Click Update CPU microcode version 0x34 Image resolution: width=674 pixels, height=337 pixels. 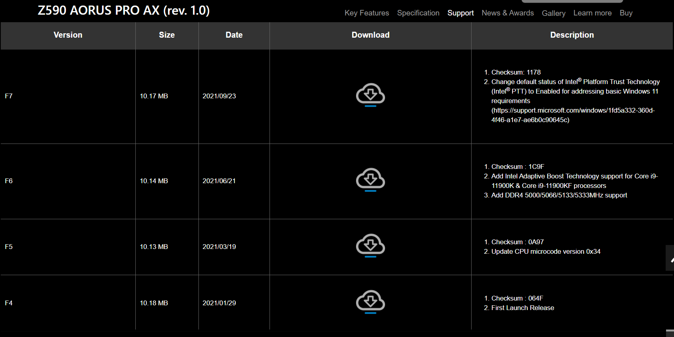[546, 251]
